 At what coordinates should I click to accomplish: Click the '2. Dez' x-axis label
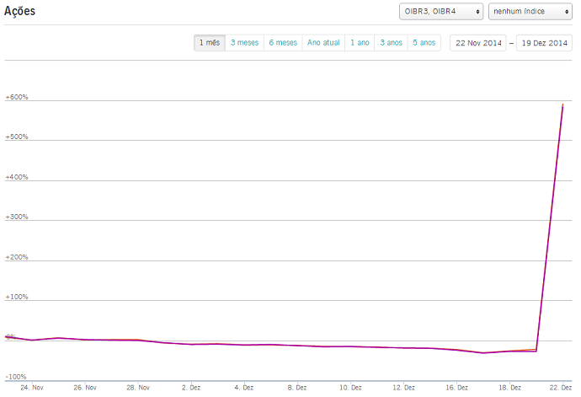[189, 388]
